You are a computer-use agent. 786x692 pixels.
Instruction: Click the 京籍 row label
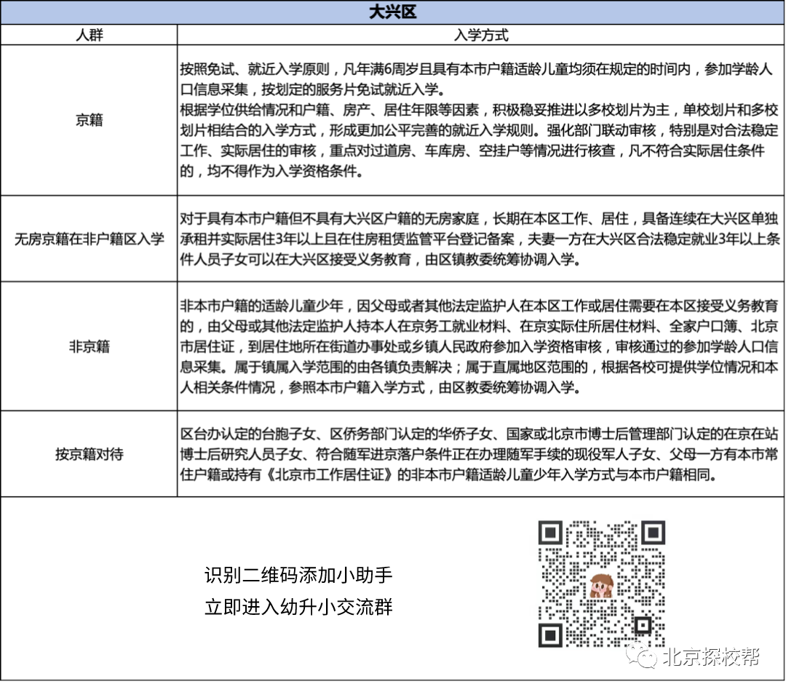pos(90,120)
